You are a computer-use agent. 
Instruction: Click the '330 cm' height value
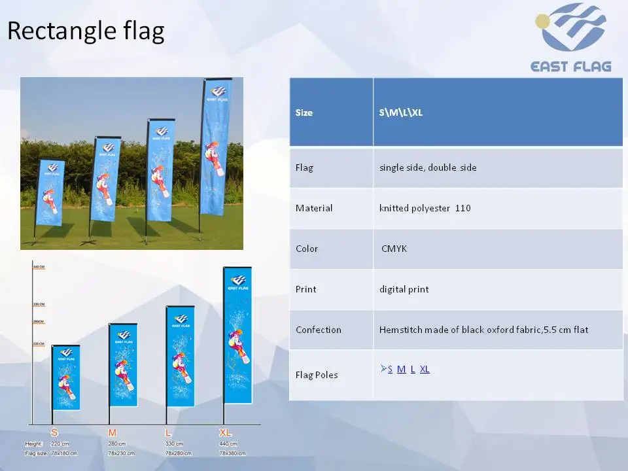[x=174, y=444]
